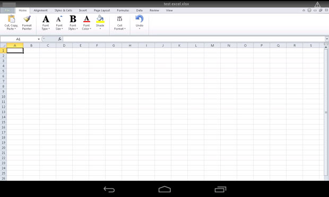
Task: Switch to the Insert ribbon tab
Action: (x=83, y=10)
